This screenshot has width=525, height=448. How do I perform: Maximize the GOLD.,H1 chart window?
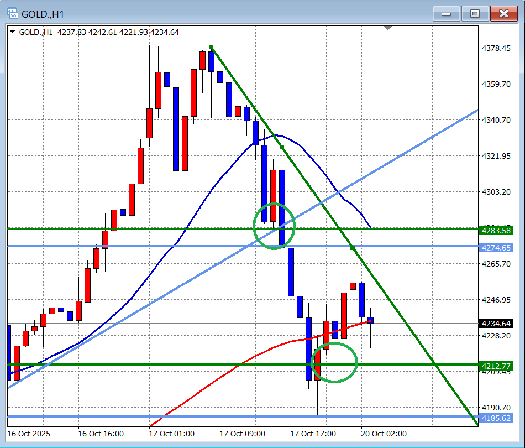475,14
